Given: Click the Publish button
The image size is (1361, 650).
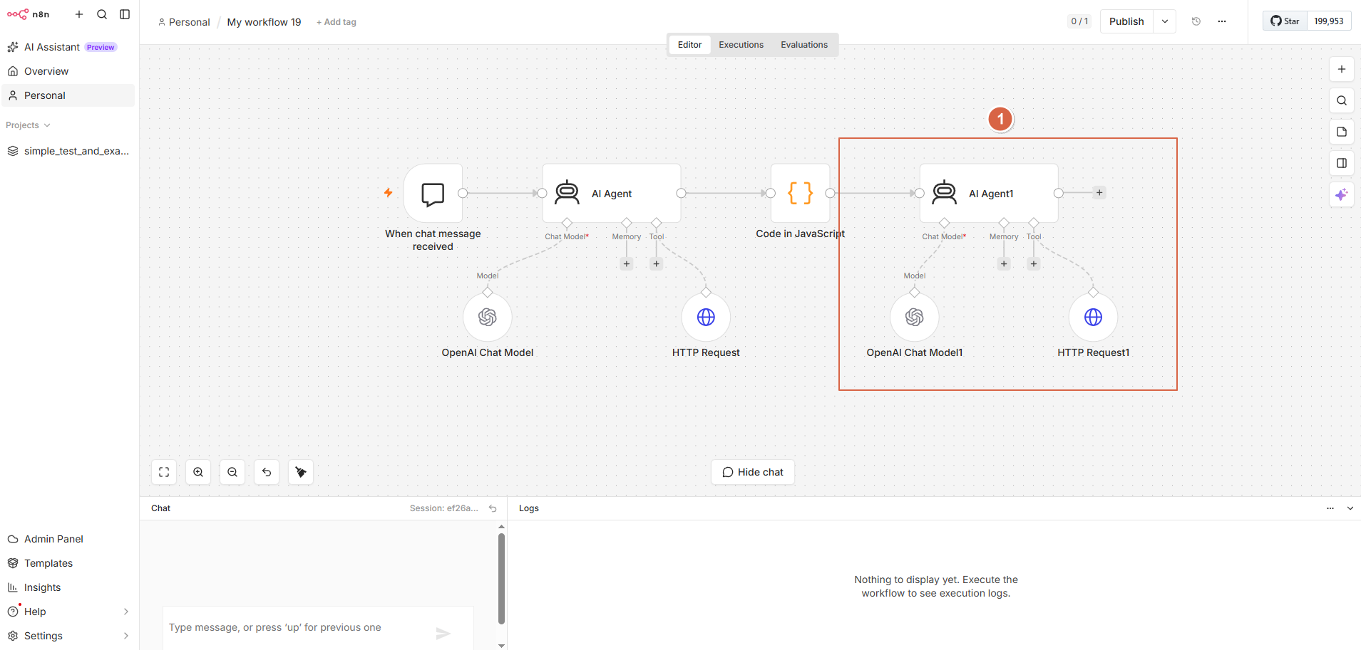Looking at the screenshot, I should point(1126,21).
